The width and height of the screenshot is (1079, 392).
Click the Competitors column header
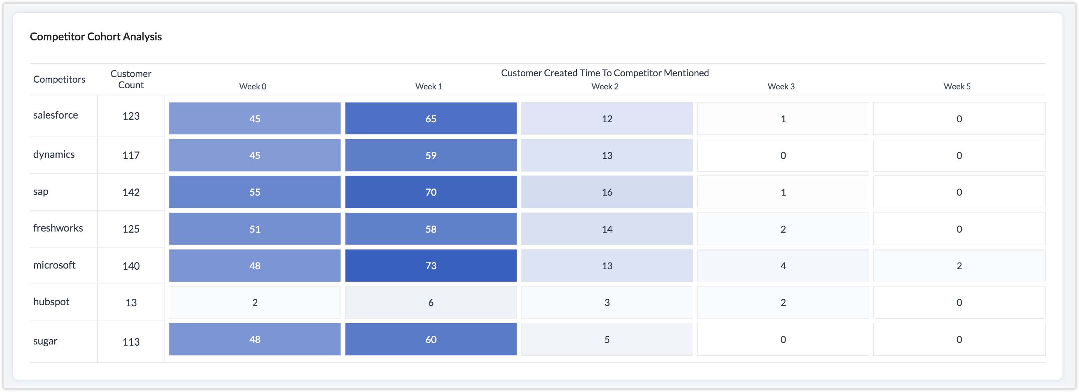click(59, 80)
